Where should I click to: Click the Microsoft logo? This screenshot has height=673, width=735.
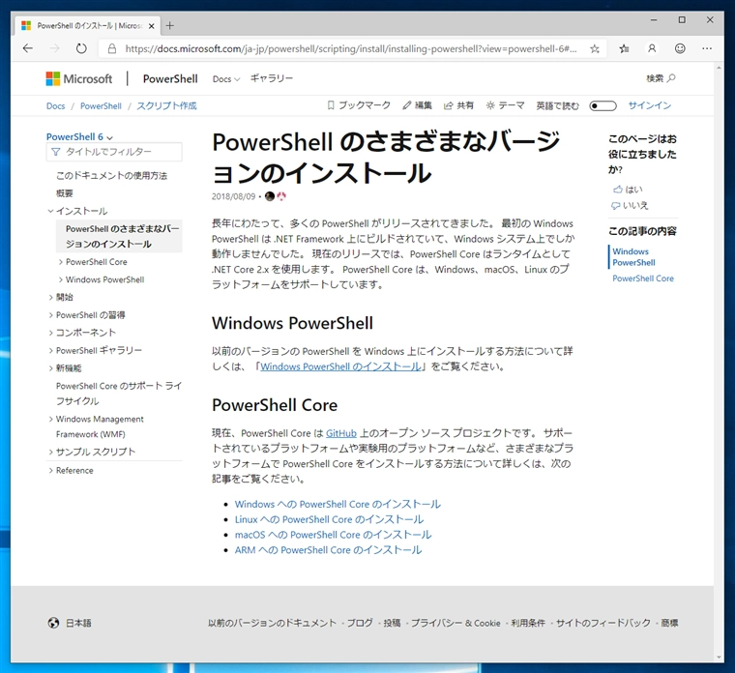[x=78, y=78]
